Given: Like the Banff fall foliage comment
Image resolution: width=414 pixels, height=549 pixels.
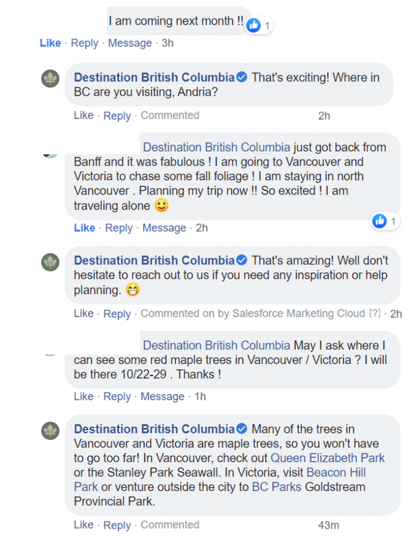Looking at the screenshot, I should tap(84, 228).
